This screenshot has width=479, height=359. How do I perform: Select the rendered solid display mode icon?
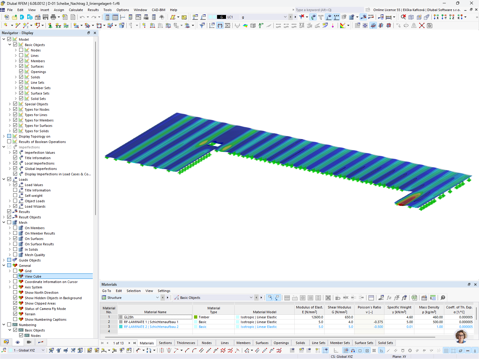coord(253,26)
